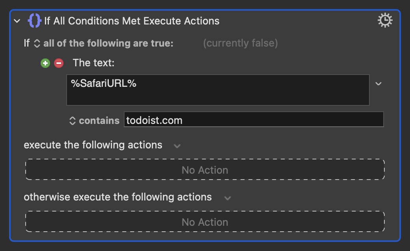Expand the 'otherwise execute' actions chevron

(228, 198)
